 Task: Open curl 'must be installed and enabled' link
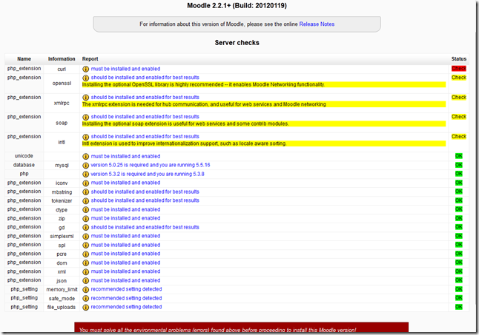(125, 69)
